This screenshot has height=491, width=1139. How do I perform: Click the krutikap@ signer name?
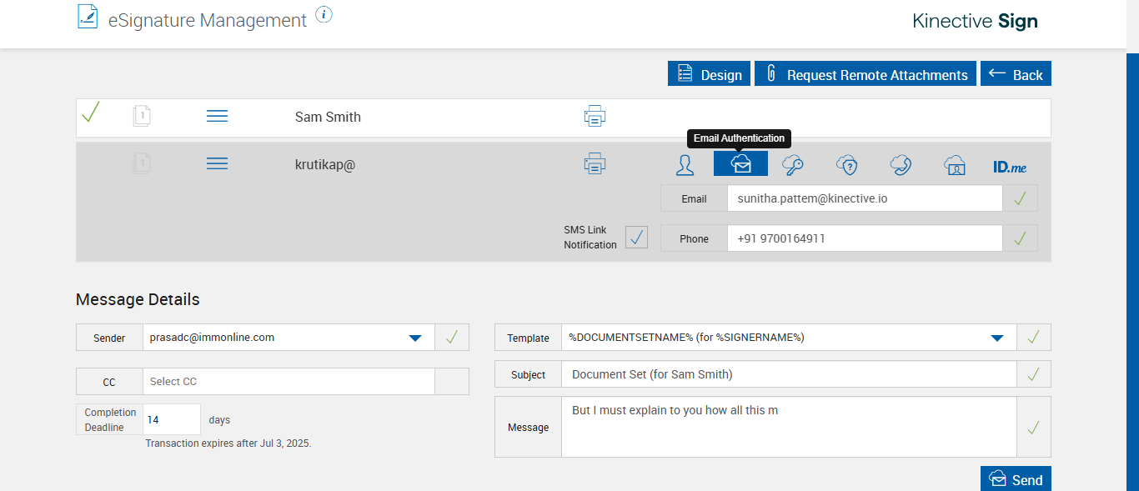click(x=325, y=164)
